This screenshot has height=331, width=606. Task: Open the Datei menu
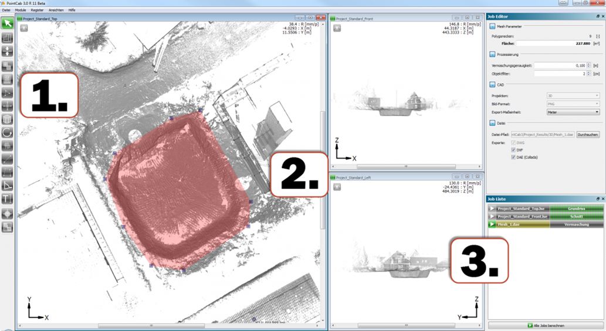click(x=6, y=11)
